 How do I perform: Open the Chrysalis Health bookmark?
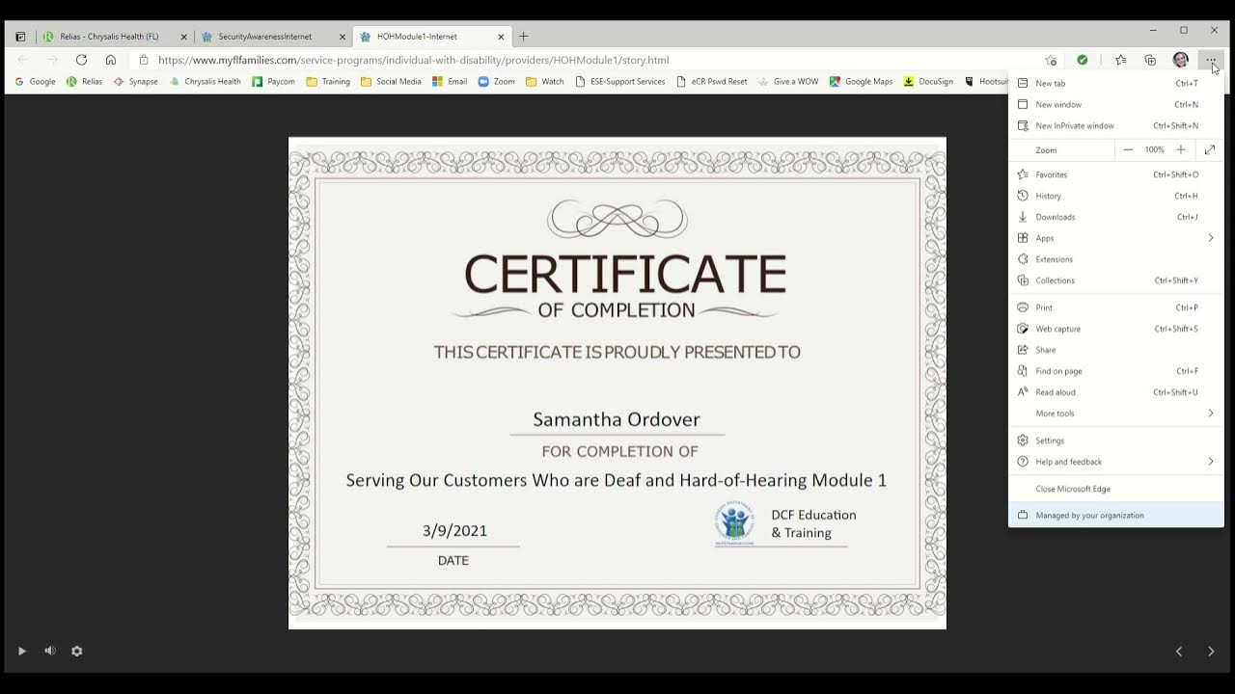coord(205,82)
